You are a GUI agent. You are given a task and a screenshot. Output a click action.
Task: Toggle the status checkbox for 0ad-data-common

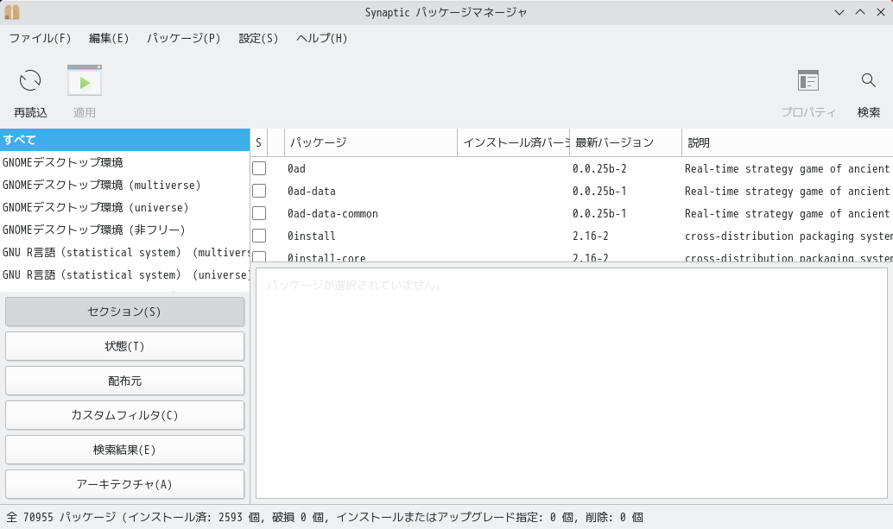(x=259, y=213)
